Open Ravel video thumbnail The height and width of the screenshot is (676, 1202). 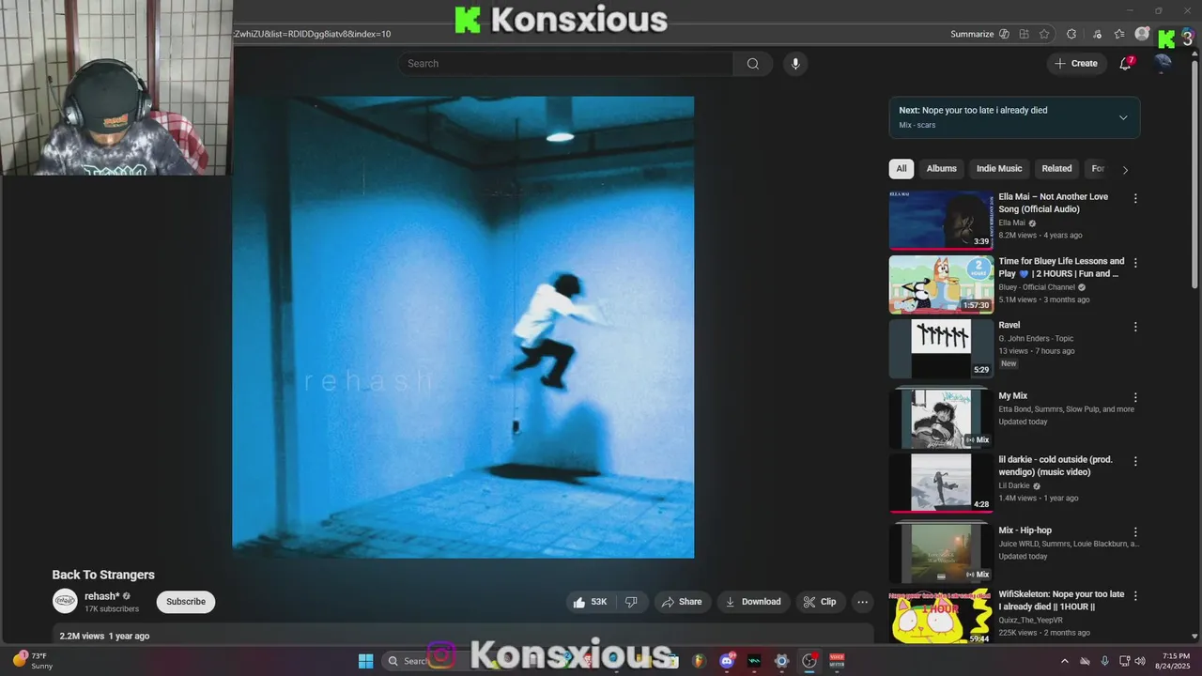click(x=941, y=348)
